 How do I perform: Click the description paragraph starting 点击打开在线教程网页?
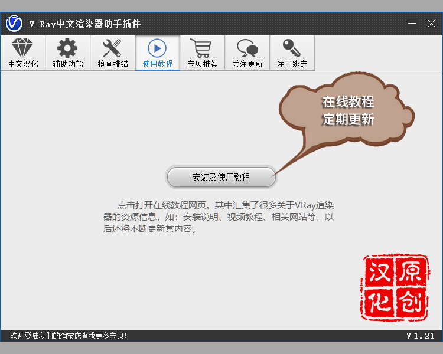pos(219,217)
